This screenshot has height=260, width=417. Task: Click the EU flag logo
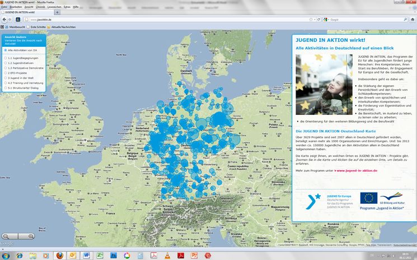pyautogui.click(x=369, y=198)
